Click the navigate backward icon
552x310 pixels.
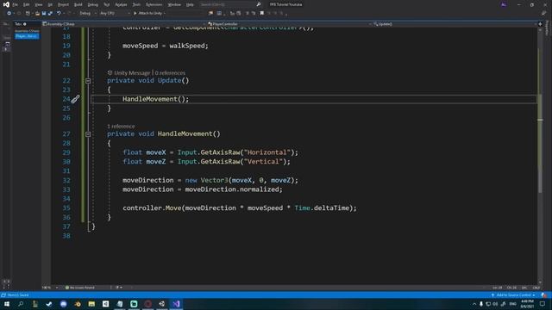(x=9, y=14)
